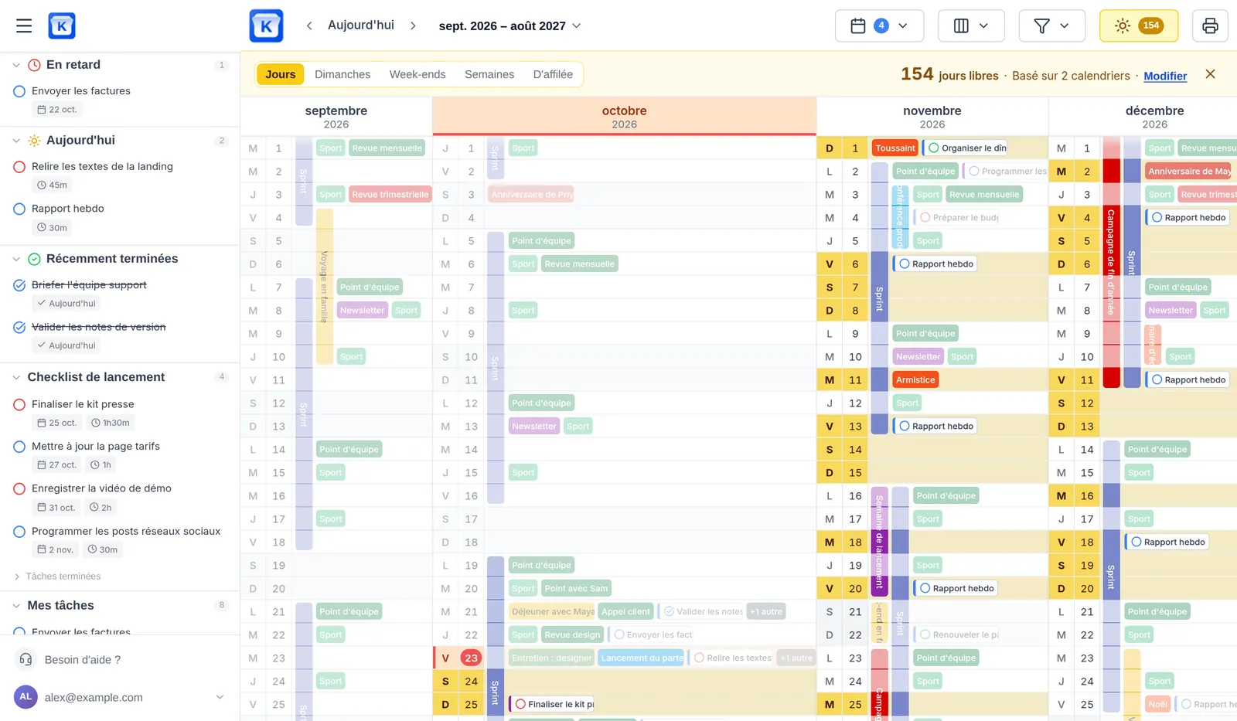The height and width of the screenshot is (721, 1237).
Task: Open the account menu for alex@example.com
Action: click(x=220, y=697)
